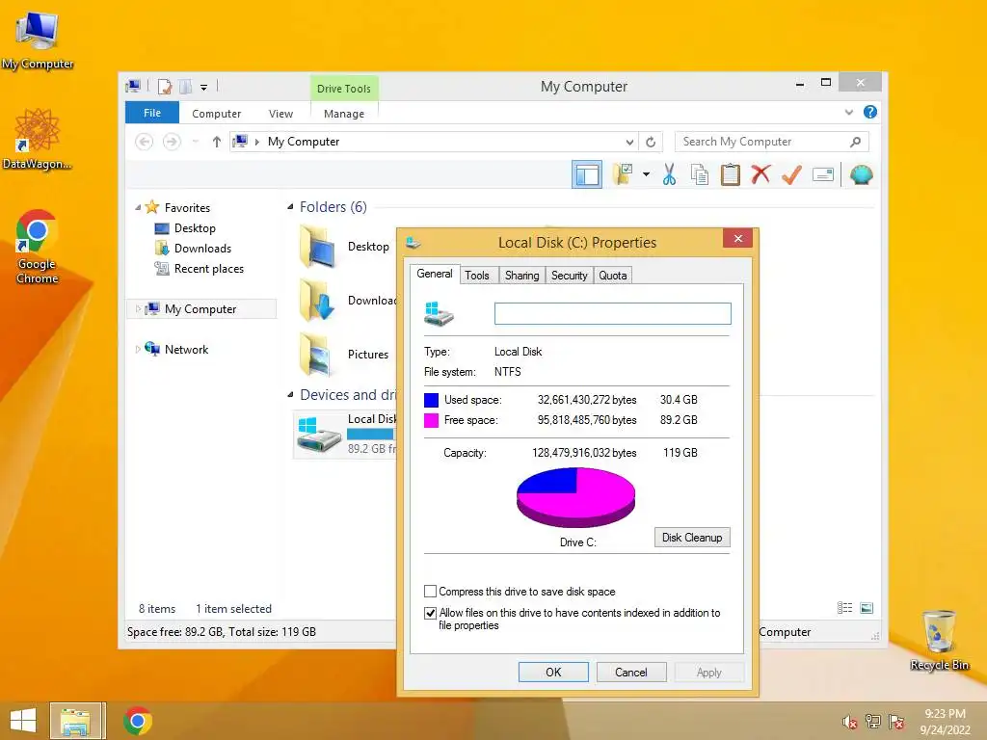This screenshot has width=987, height=740.
Task: Uncheck Allow files to be indexed checkbox
Action: tap(431, 613)
